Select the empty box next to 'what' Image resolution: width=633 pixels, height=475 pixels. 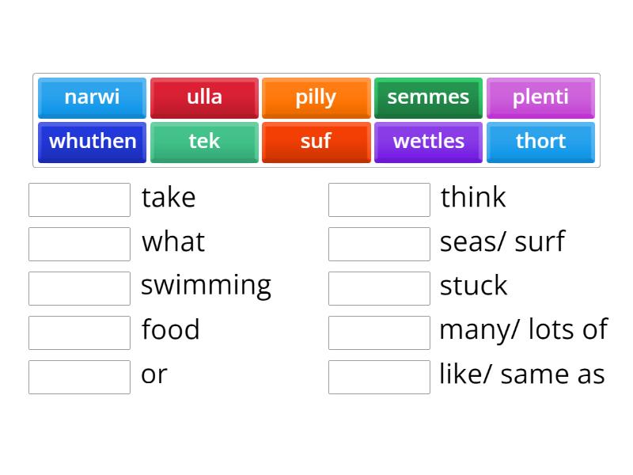[79, 244]
